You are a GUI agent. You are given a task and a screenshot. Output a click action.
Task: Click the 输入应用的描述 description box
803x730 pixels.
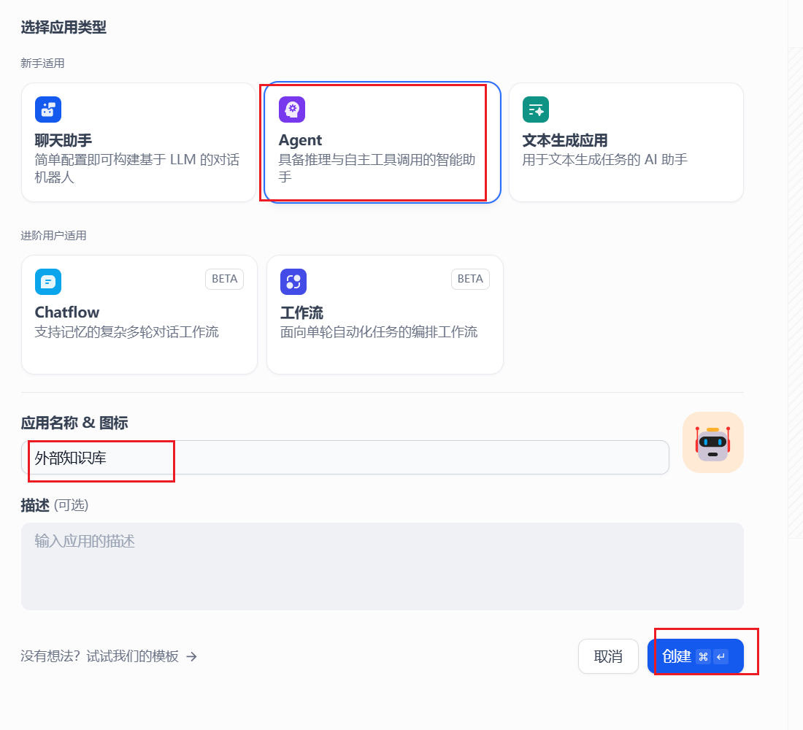pos(382,566)
